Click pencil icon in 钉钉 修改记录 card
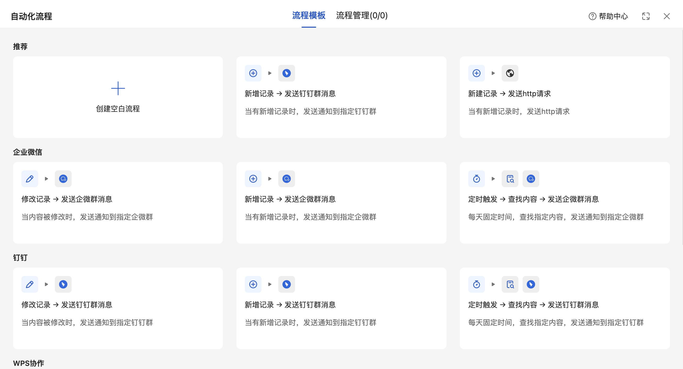Screen dimensions: 683x369 pos(30,284)
